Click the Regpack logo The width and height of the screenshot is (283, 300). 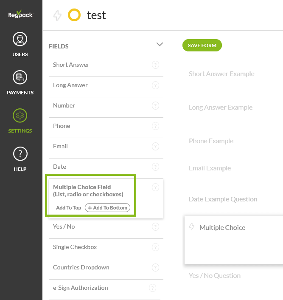point(21,14)
